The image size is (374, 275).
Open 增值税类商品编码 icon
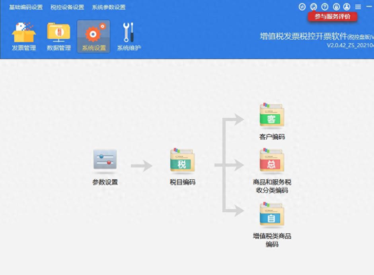(x=272, y=214)
